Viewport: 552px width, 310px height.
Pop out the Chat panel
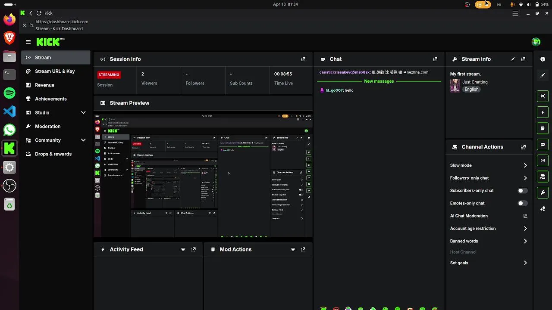coord(435,59)
